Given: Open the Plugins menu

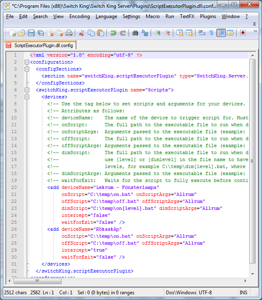Looking at the screenshot, I should pyautogui.click(x=208, y=17).
